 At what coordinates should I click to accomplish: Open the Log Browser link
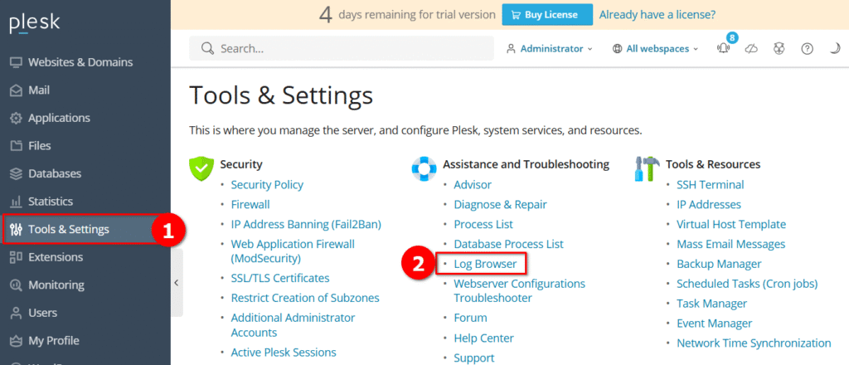tap(485, 265)
